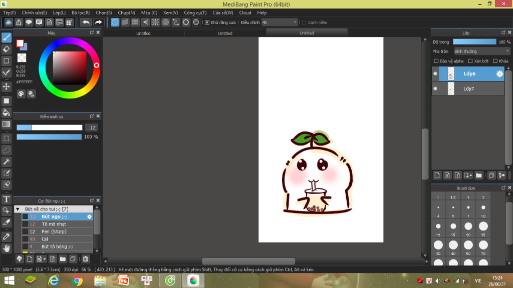Open Lớp(L) menu
The width and height of the screenshot is (513, 288).
click(x=59, y=12)
